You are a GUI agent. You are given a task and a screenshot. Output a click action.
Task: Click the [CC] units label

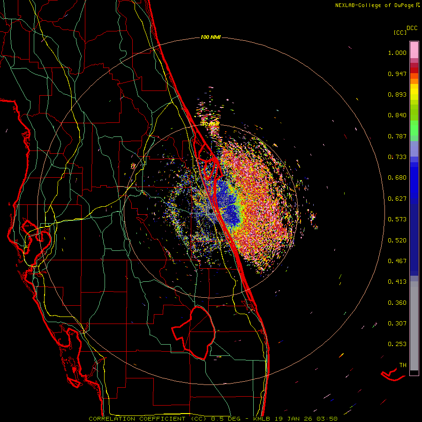pos(400,32)
